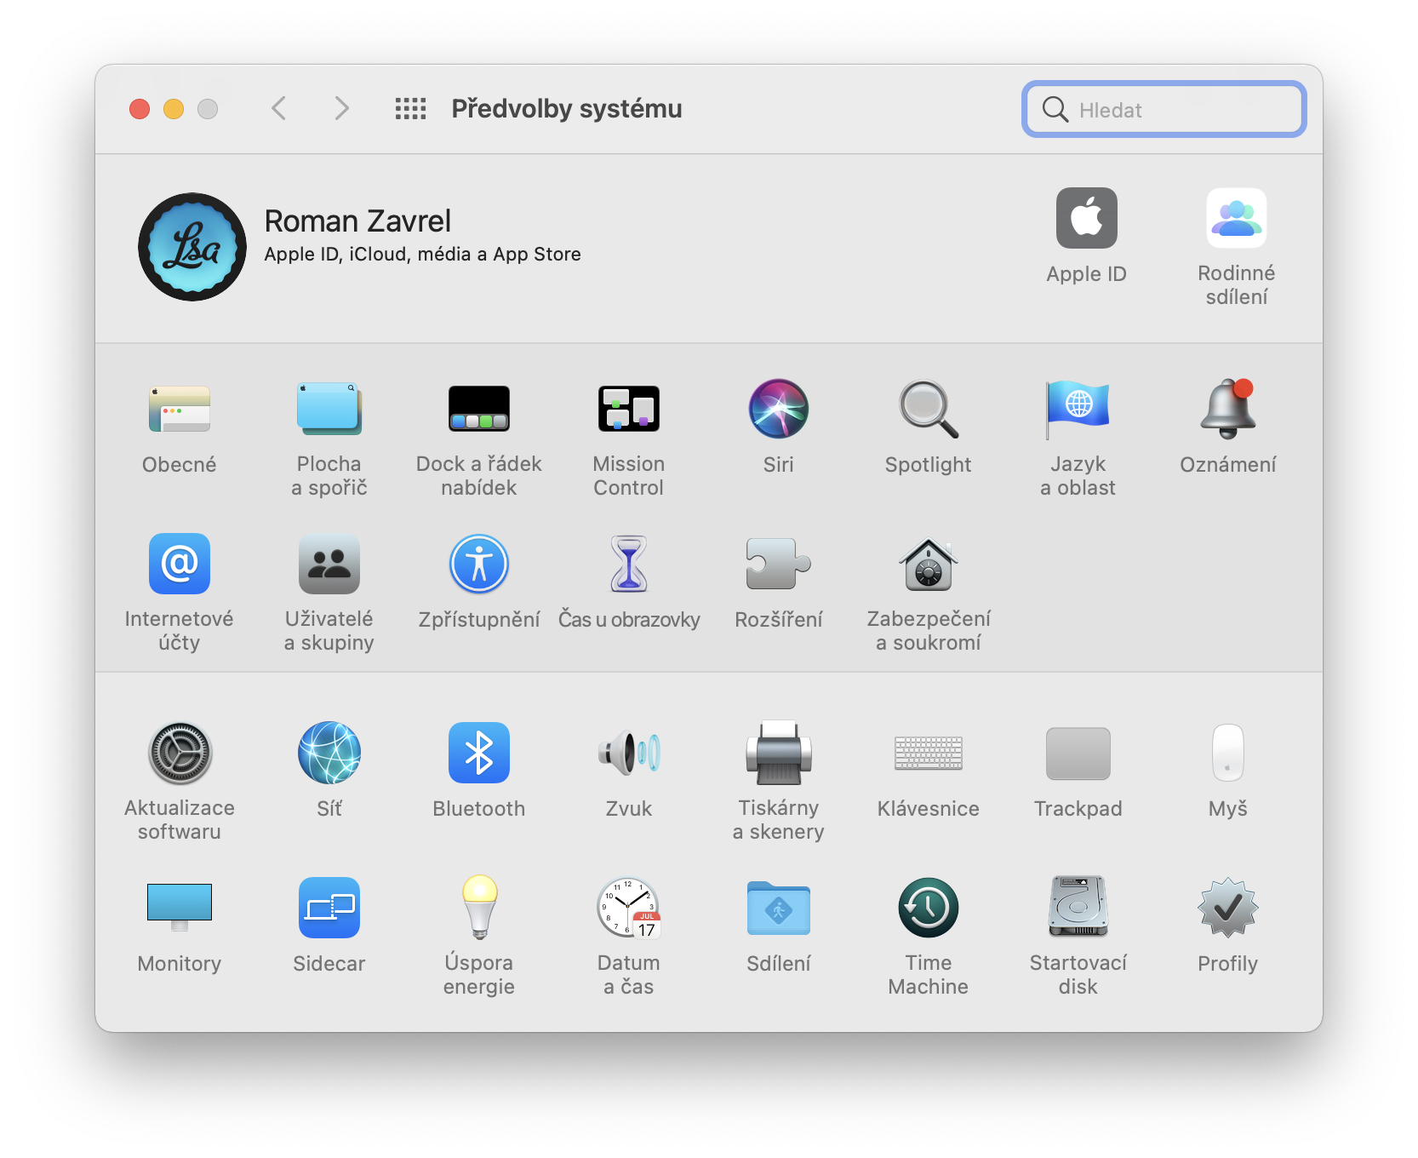Go back using the back arrow
The image size is (1418, 1158).
pyautogui.click(x=278, y=108)
